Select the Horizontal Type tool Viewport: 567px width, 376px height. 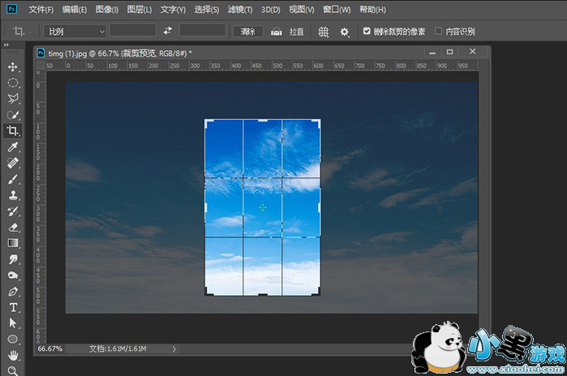[13, 307]
